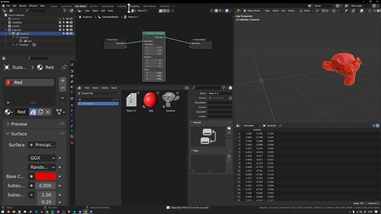Click asset Name field Move 5 X

(x=220, y=93)
